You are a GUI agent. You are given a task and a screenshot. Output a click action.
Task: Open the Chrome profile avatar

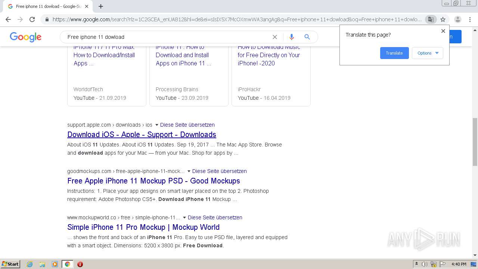click(x=457, y=19)
